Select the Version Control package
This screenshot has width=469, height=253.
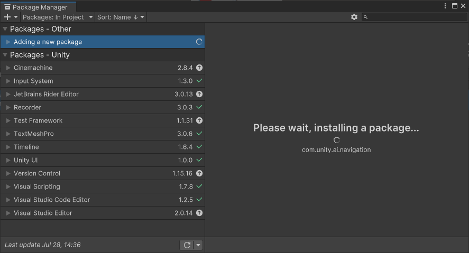coord(103,173)
